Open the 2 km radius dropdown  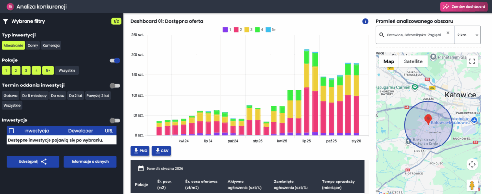[468, 35]
